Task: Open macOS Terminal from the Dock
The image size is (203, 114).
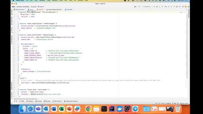Action: pyautogui.click(x=104, y=109)
